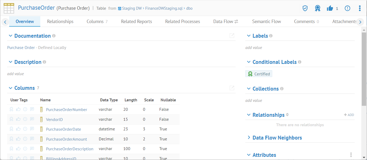
Task: Click ADD button in Relationships section
Action: [x=349, y=115]
